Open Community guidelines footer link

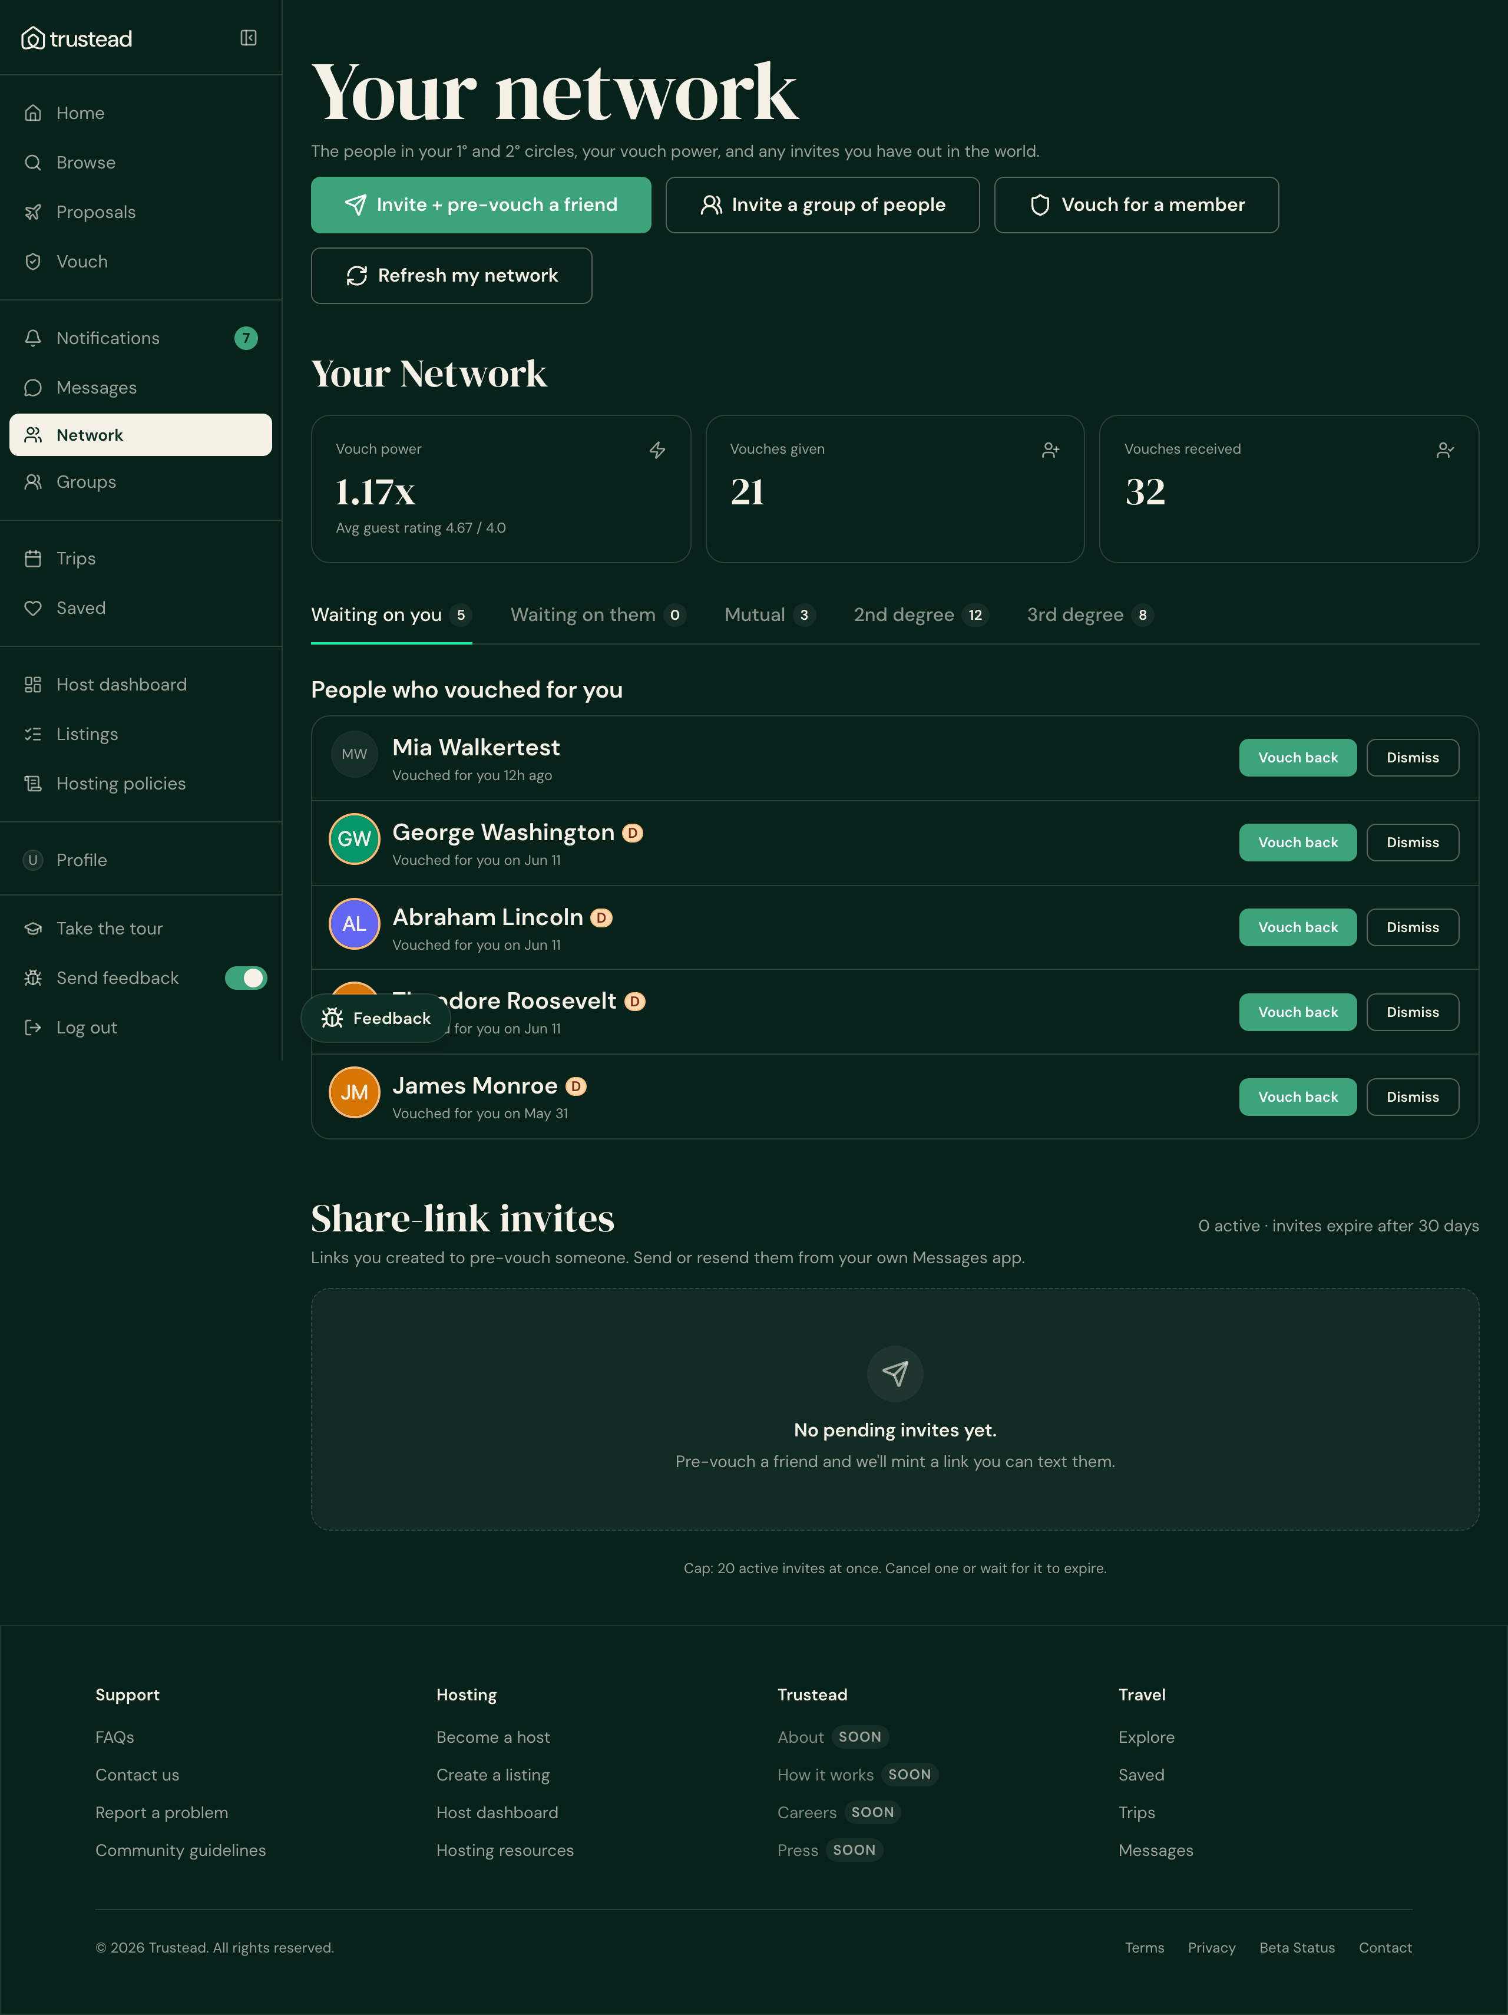[x=180, y=1850]
